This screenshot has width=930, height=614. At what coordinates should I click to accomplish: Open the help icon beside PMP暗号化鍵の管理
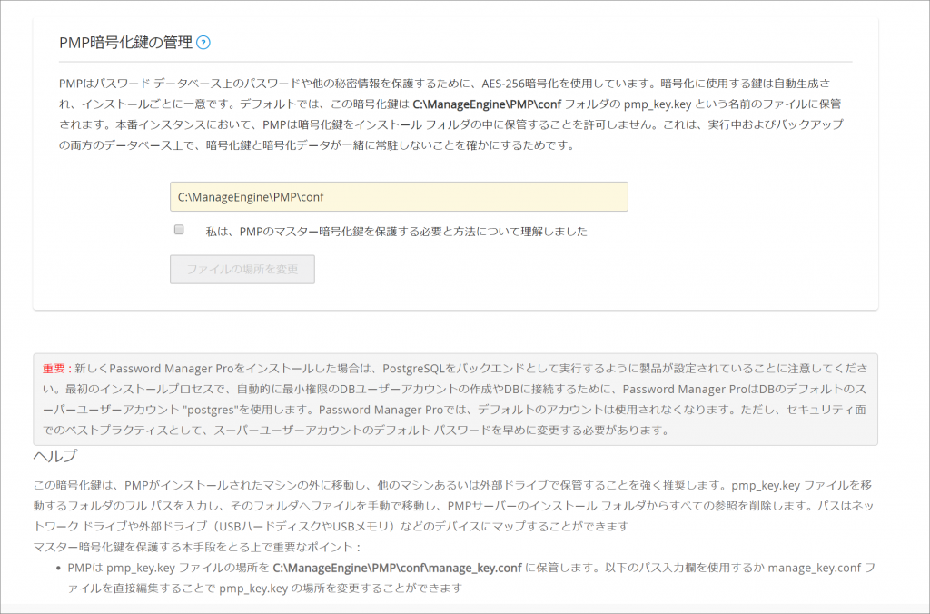(x=203, y=43)
